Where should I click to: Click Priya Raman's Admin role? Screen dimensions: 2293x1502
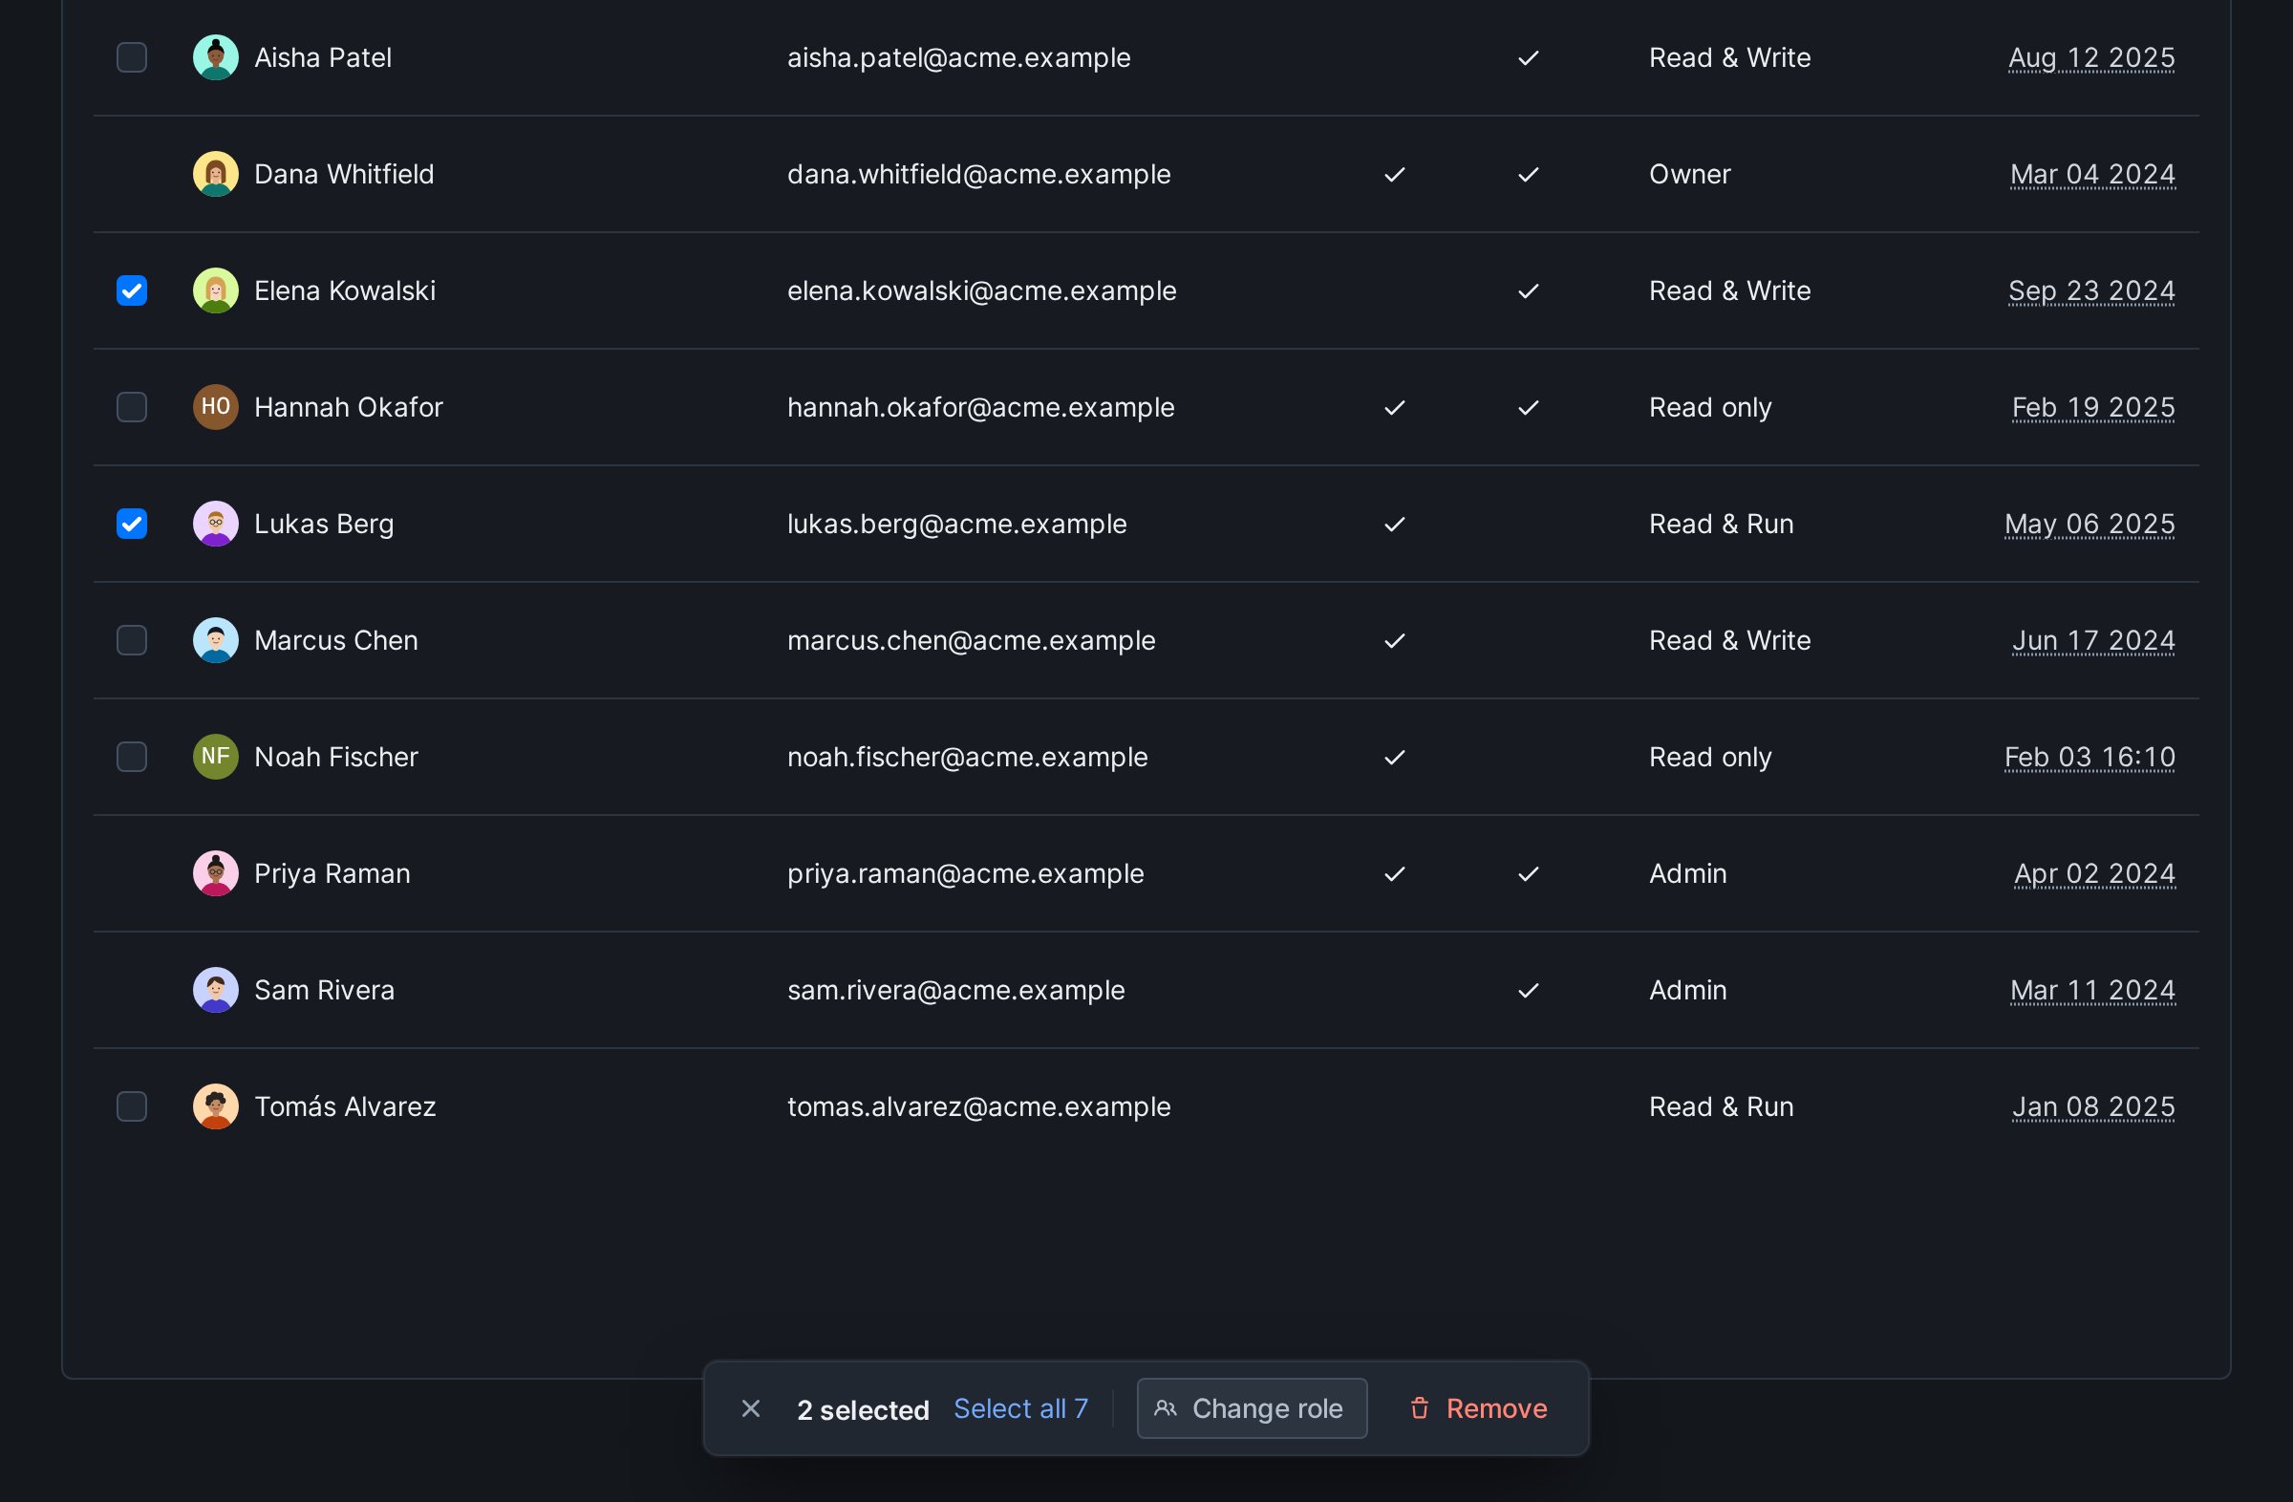[x=1688, y=874]
